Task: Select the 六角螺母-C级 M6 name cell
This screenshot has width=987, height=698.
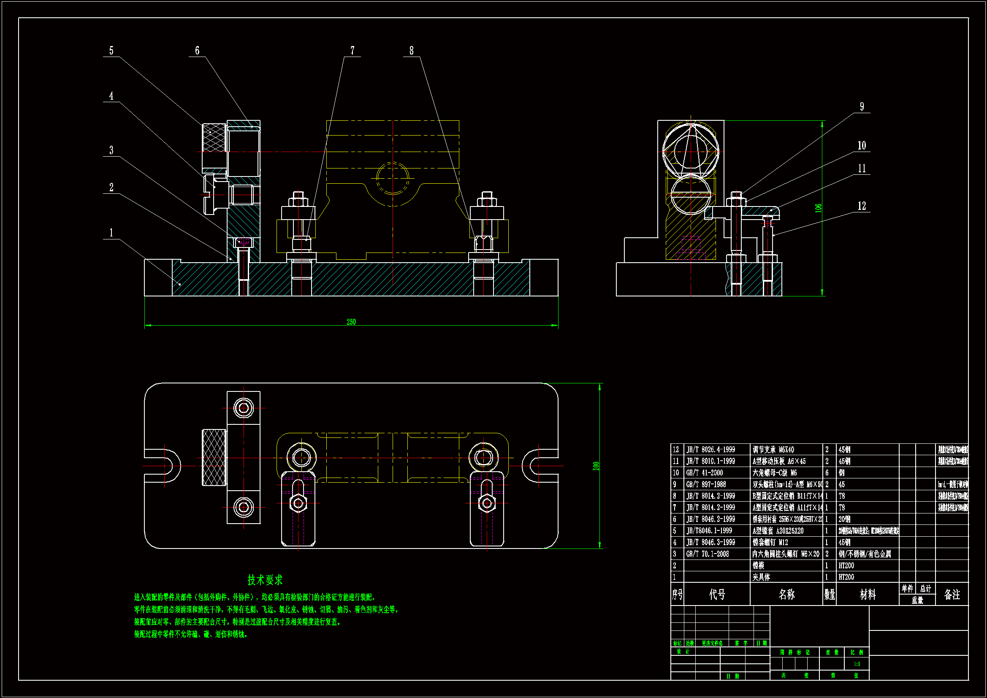Action: pyautogui.click(x=774, y=473)
